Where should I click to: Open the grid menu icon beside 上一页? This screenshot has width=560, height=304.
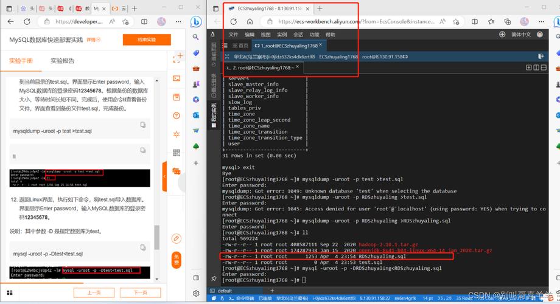[10, 292]
